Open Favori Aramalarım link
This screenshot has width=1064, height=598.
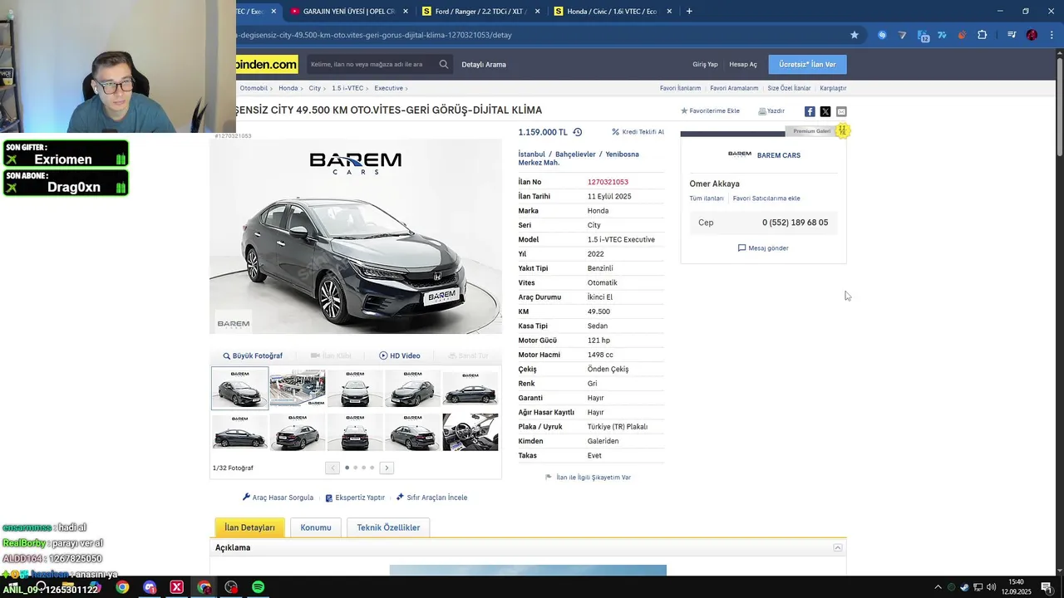[x=734, y=88]
